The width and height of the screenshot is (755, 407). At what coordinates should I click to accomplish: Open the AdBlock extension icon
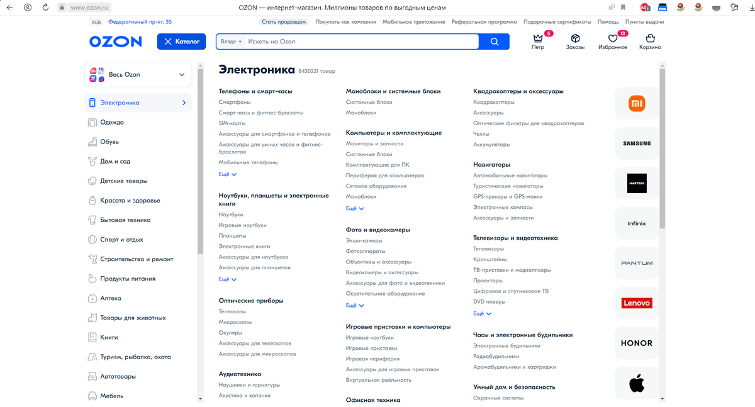tap(645, 8)
